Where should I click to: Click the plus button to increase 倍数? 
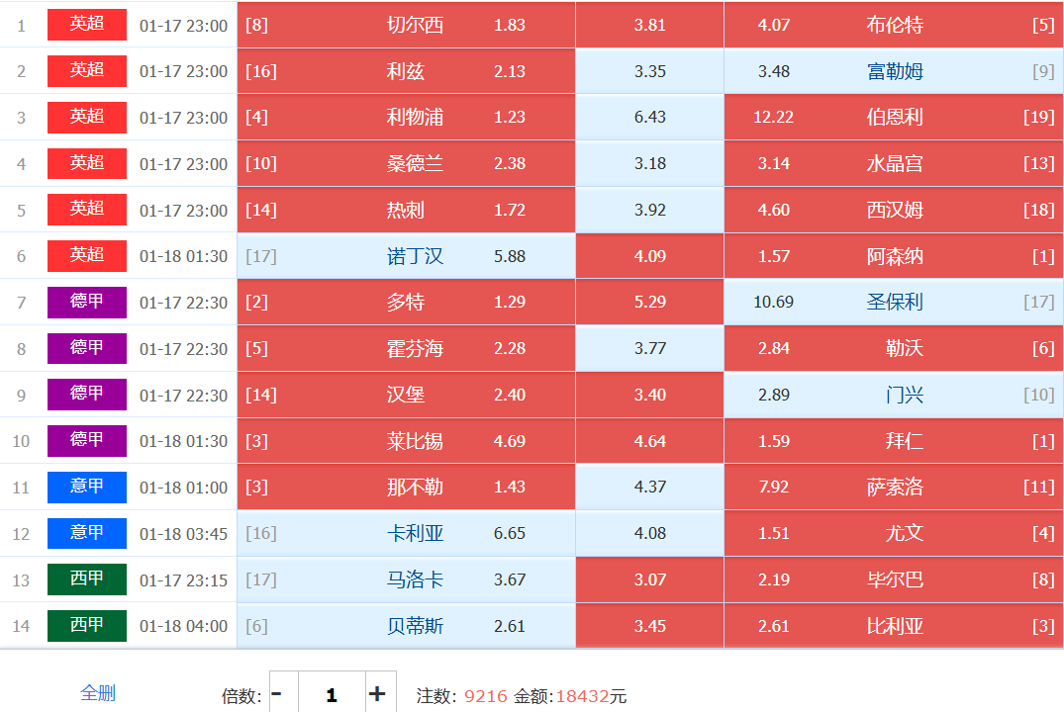pyautogui.click(x=377, y=694)
